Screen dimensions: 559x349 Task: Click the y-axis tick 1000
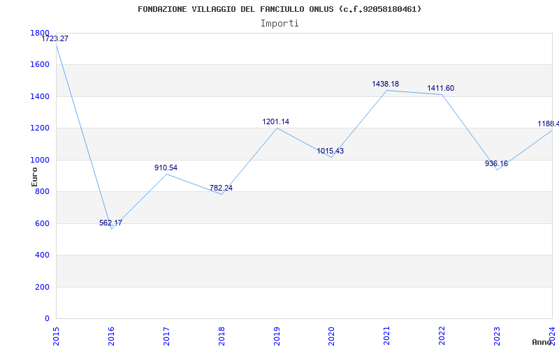(x=40, y=161)
